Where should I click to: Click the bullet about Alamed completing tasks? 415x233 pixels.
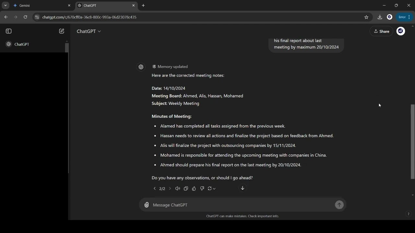coord(223,126)
